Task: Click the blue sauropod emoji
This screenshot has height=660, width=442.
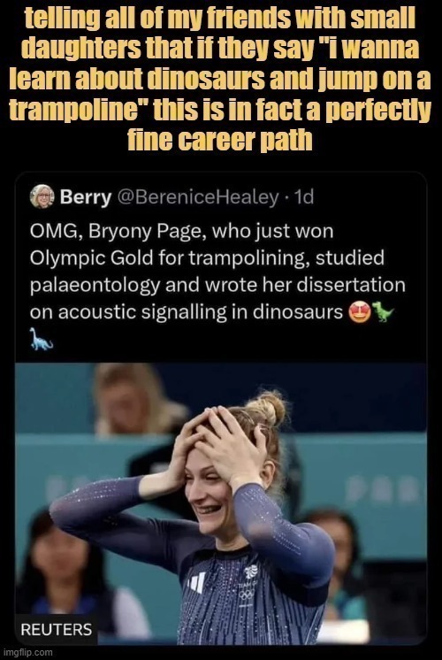Action: coord(42,339)
